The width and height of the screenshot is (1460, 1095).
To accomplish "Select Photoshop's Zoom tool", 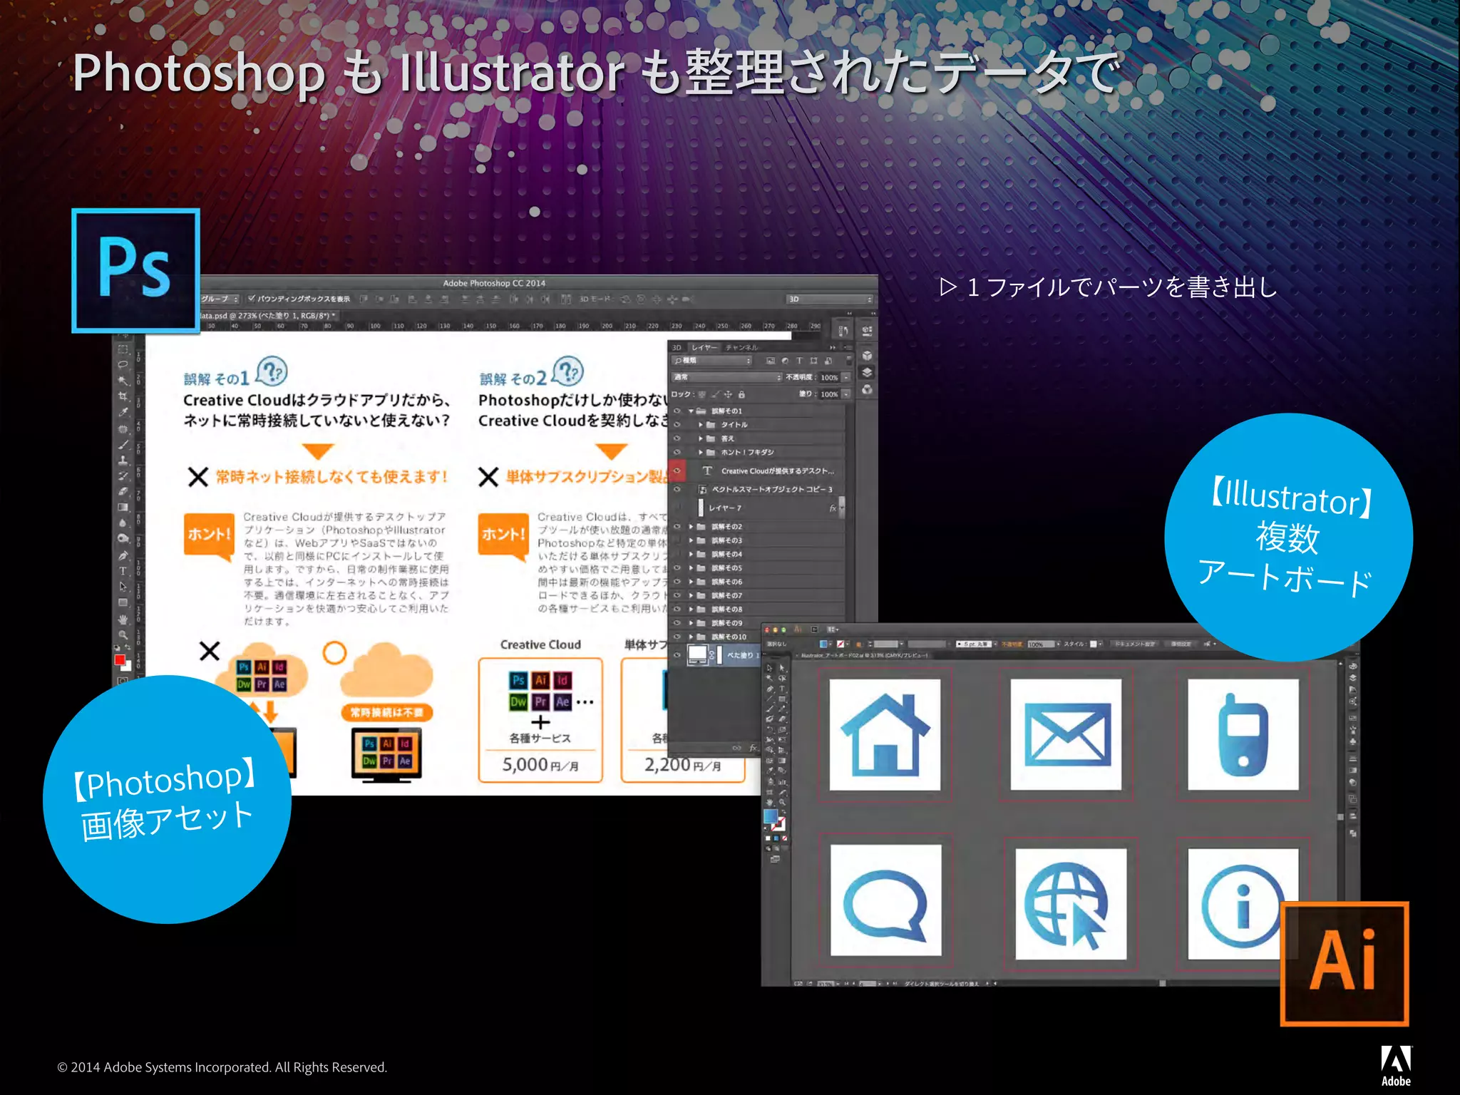I will tap(123, 634).
